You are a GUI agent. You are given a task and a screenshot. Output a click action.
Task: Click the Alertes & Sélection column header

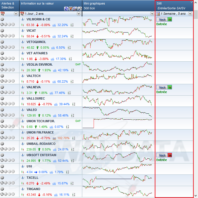[x=10, y=6]
